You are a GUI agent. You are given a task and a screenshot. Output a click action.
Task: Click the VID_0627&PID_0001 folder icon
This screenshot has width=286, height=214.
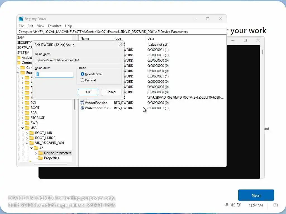(x=32, y=143)
